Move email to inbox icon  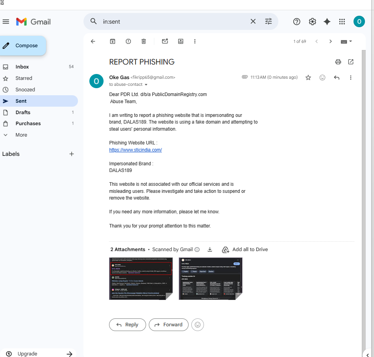pyautogui.click(x=181, y=41)
